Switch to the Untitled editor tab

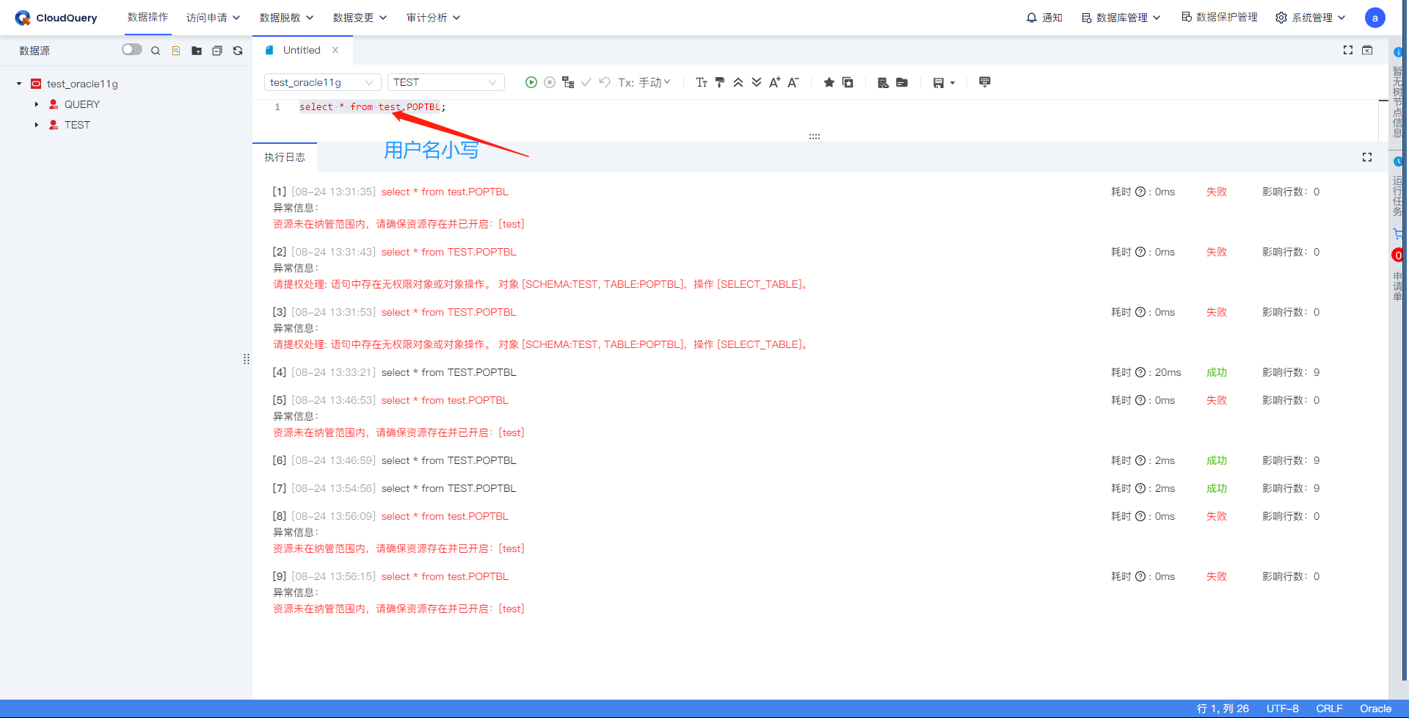302,50
